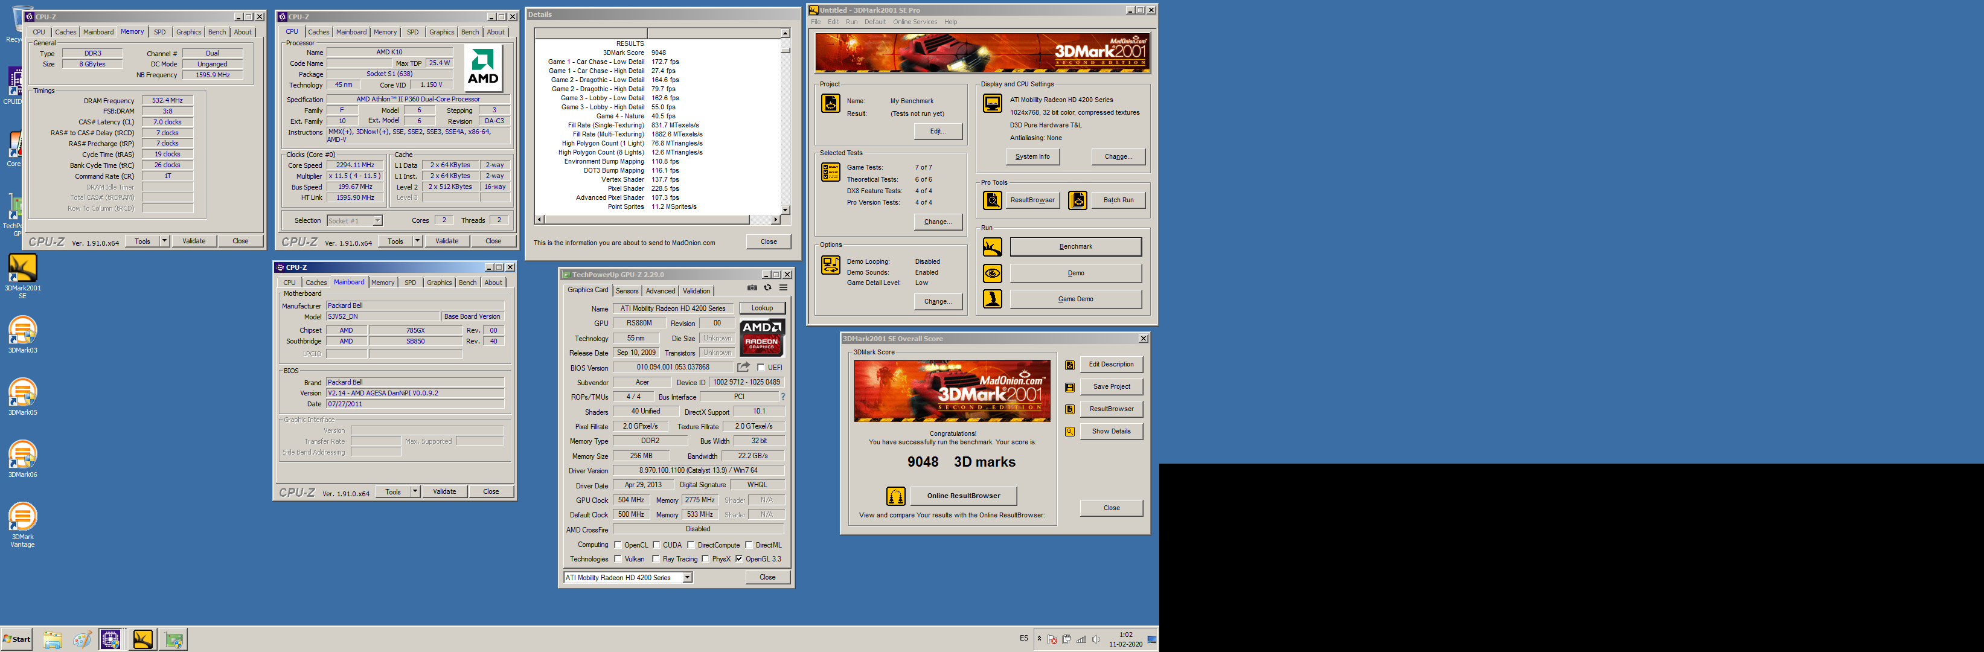The width and height of the screenshot is (1984, 652).
Task: Open Tools dropdown arrow in CPU-Z Memory window
Action: coord(164,241)
